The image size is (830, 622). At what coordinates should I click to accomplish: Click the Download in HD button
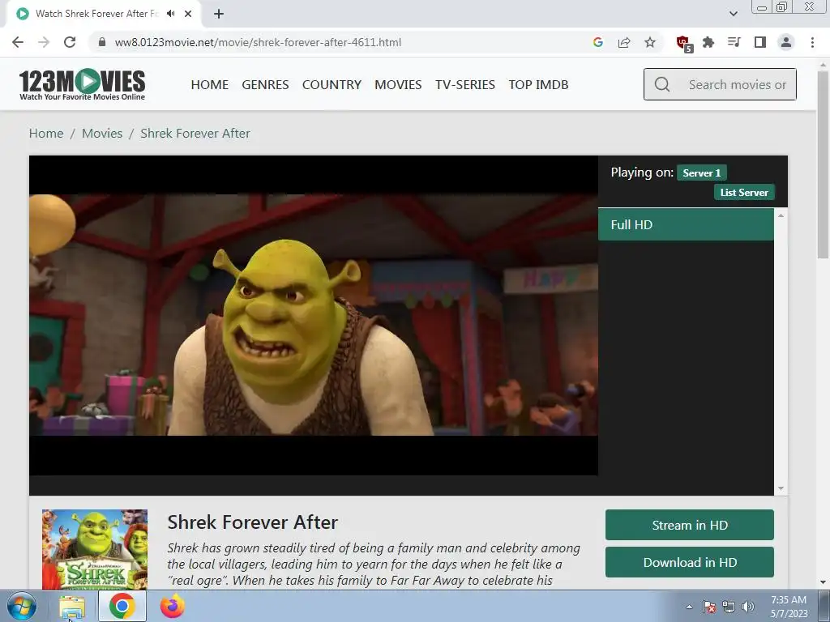[690, 562]
